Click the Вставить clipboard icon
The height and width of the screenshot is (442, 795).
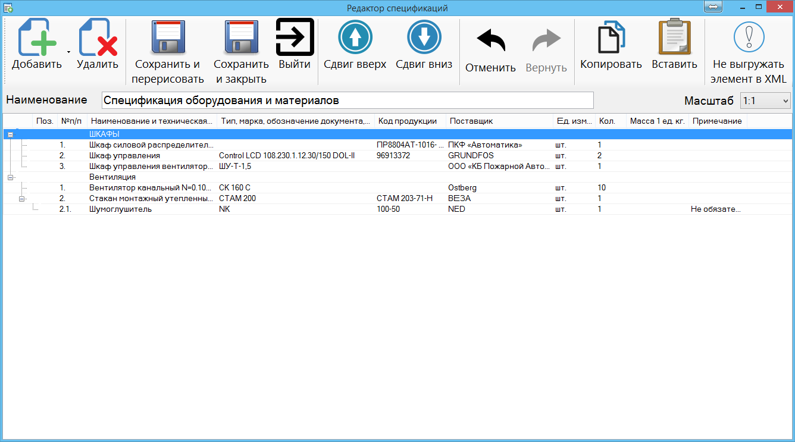pyautogui.click(x=674, y=37)
